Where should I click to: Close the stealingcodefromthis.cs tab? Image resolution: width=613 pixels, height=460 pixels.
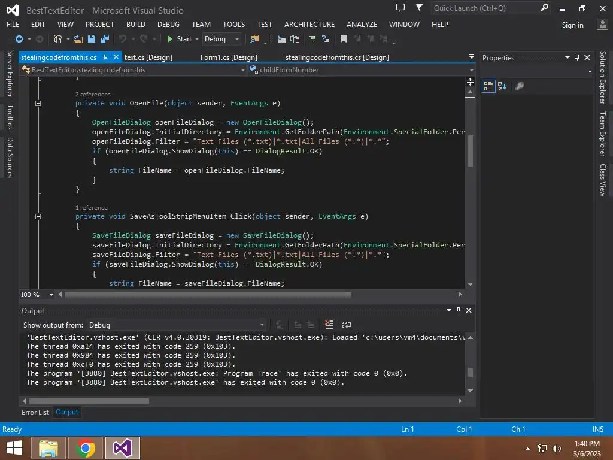tap(116, 57)
